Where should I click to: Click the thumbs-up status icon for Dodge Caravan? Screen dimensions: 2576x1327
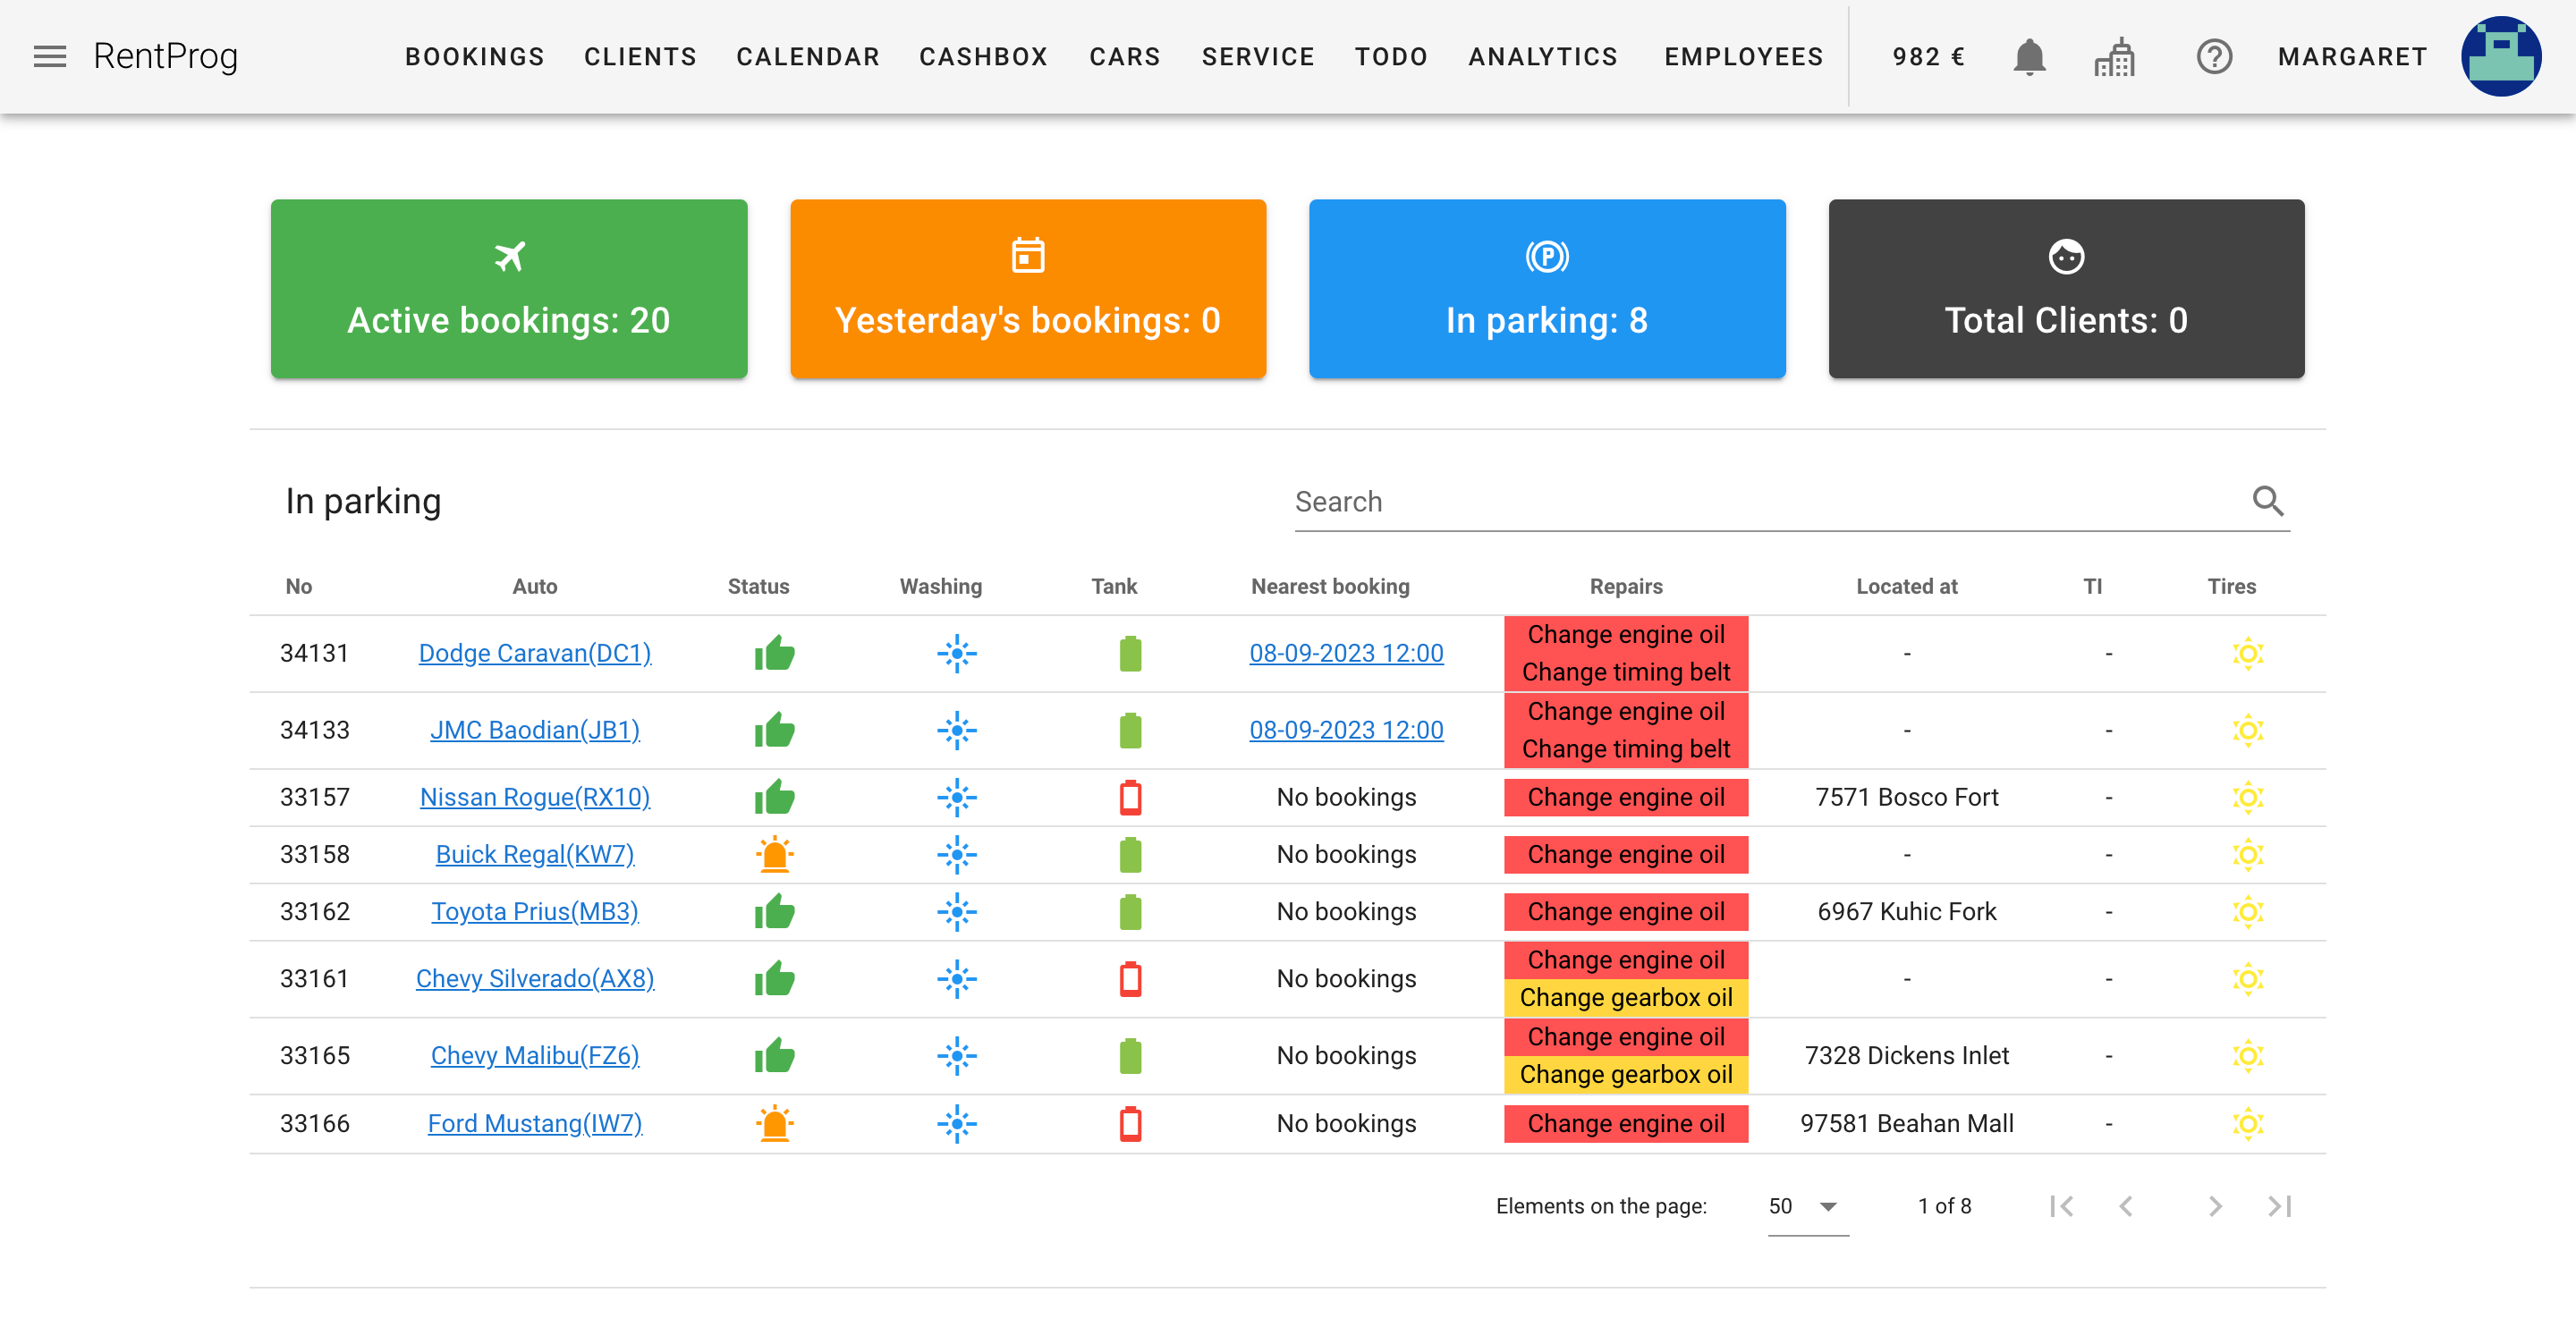click(774, 653)
